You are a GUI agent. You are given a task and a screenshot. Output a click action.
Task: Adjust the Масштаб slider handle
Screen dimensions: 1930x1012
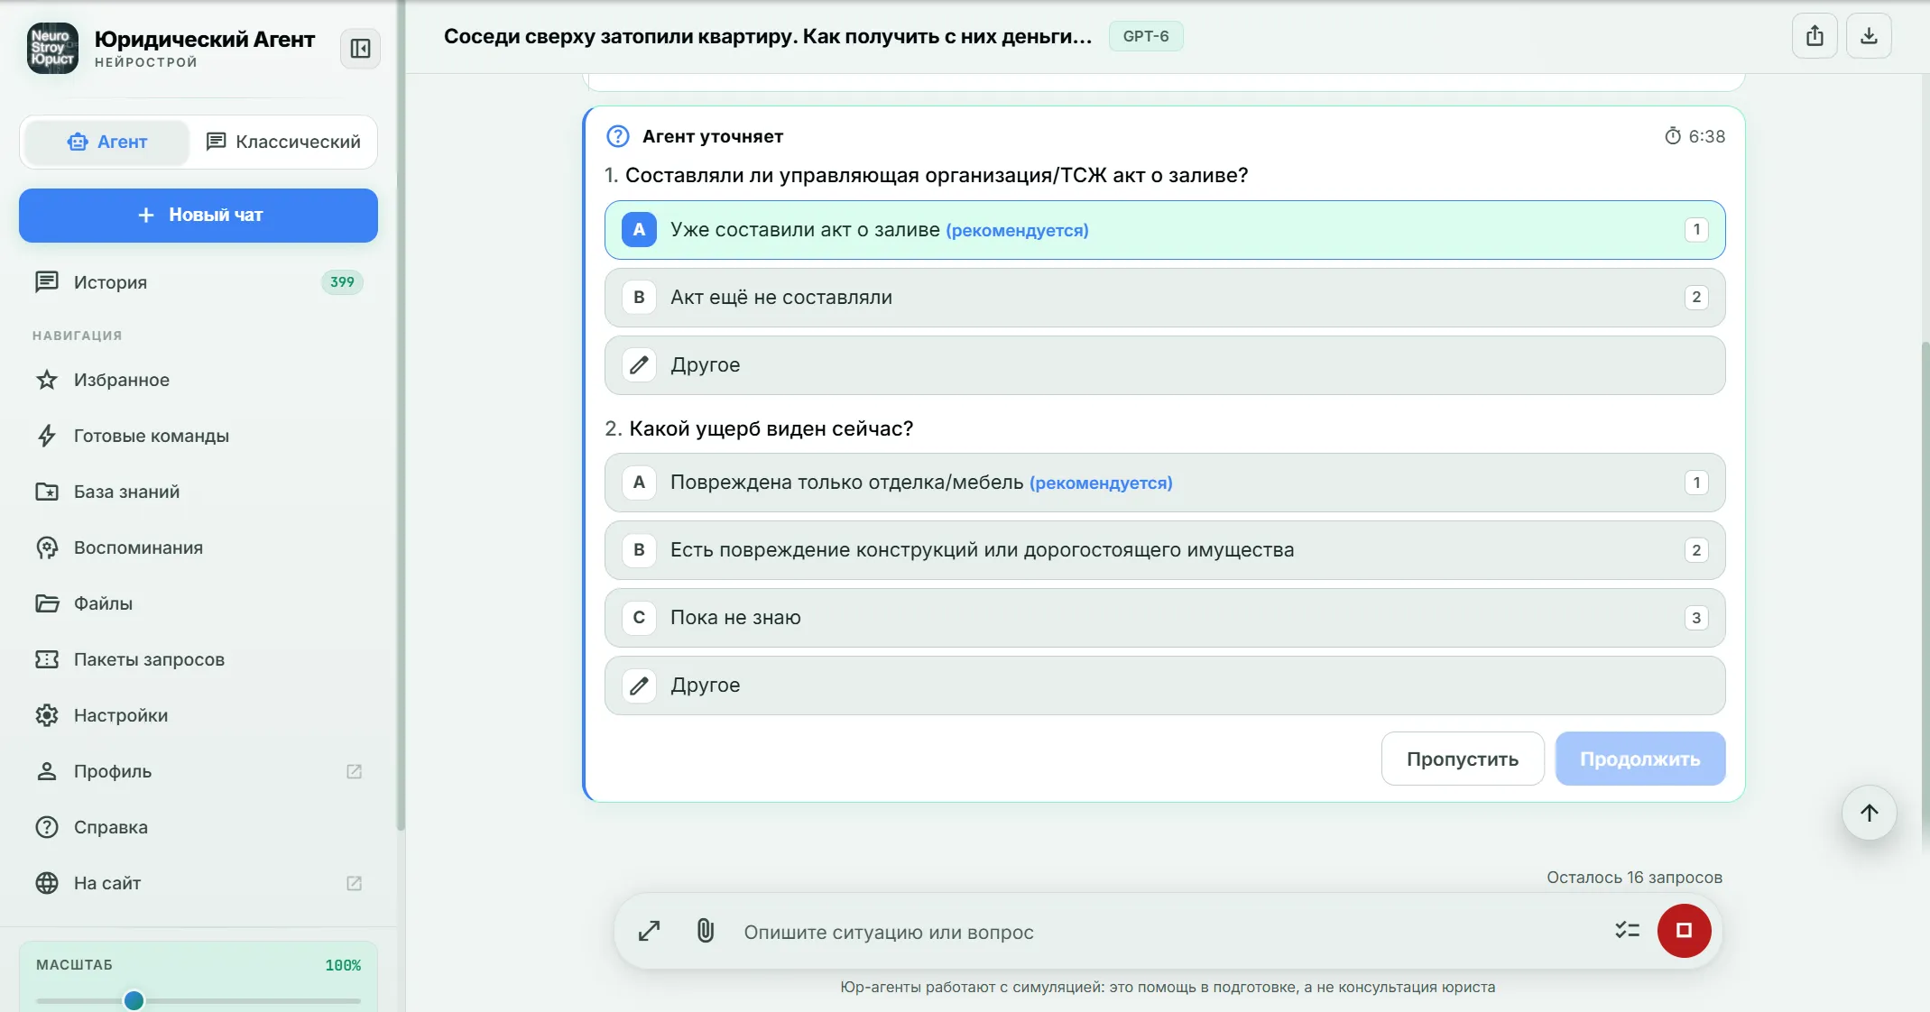point(134,999)
